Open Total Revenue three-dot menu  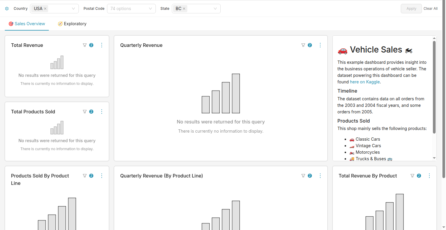coord(102,45)
